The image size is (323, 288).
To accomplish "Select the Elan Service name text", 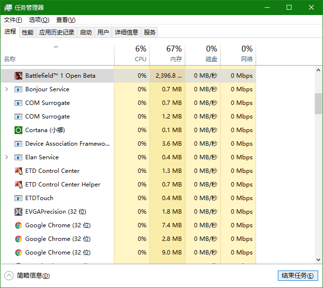I will [x=42, y=157].
